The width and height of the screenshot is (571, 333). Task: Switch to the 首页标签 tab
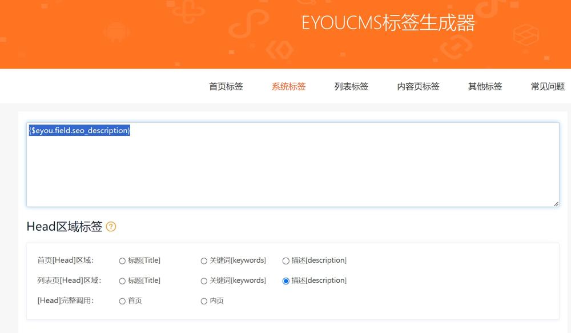point(226,87)
